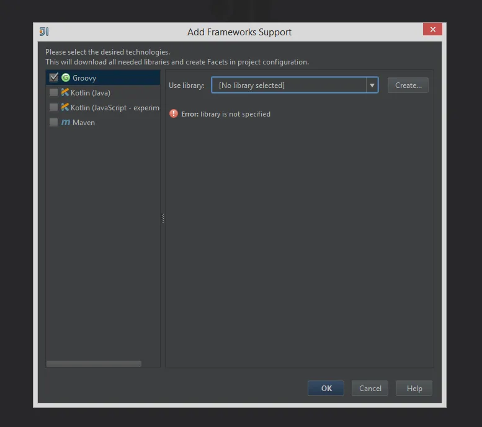Click the Kotlin (JavaScript) logo icon
Screen dimensions: 482x427
65,107
